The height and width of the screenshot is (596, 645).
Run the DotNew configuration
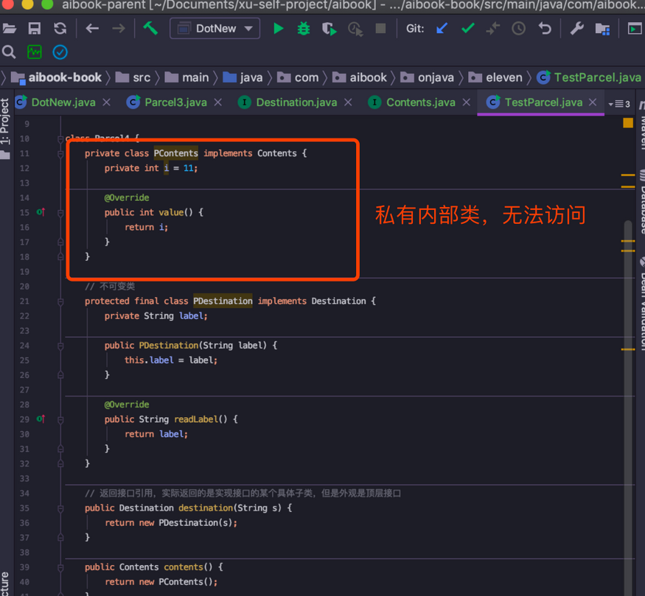click(278, 29)
